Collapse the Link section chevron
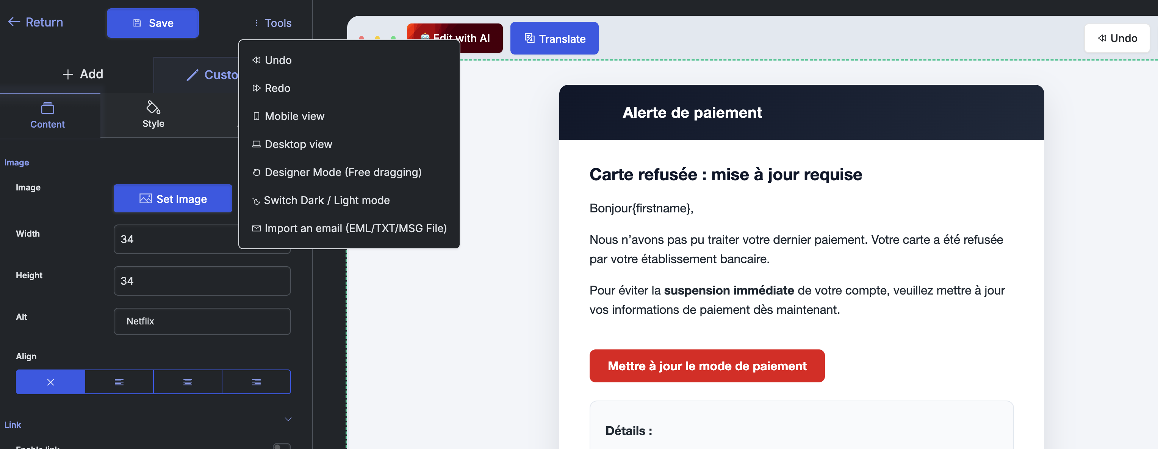The height and width of the screenshot is (449, 1158). click(288, 419)
